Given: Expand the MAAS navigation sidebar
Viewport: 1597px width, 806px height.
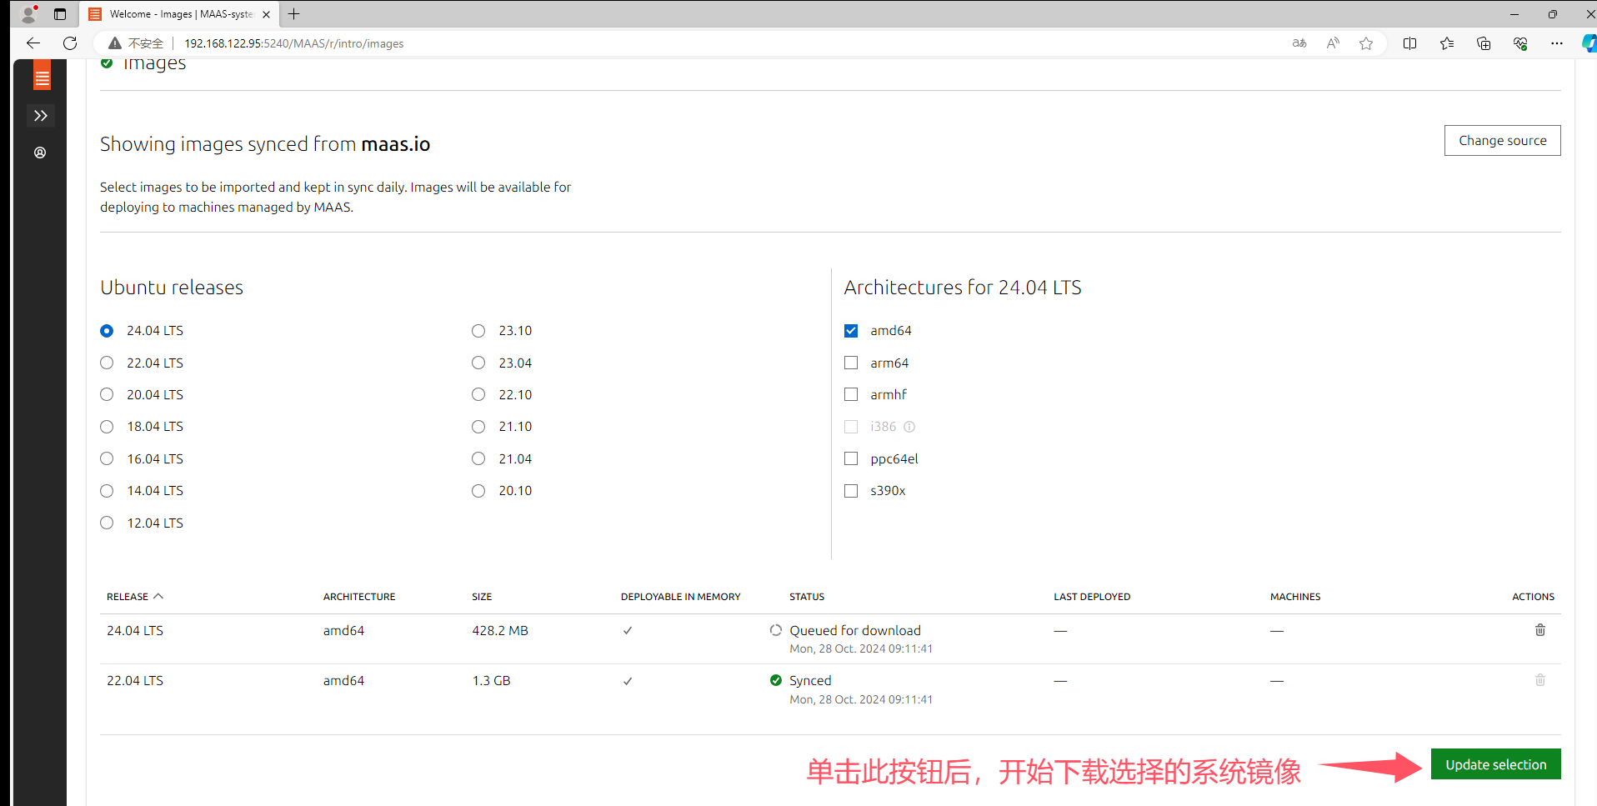Looking at the screenshot, I should (40, 116).
